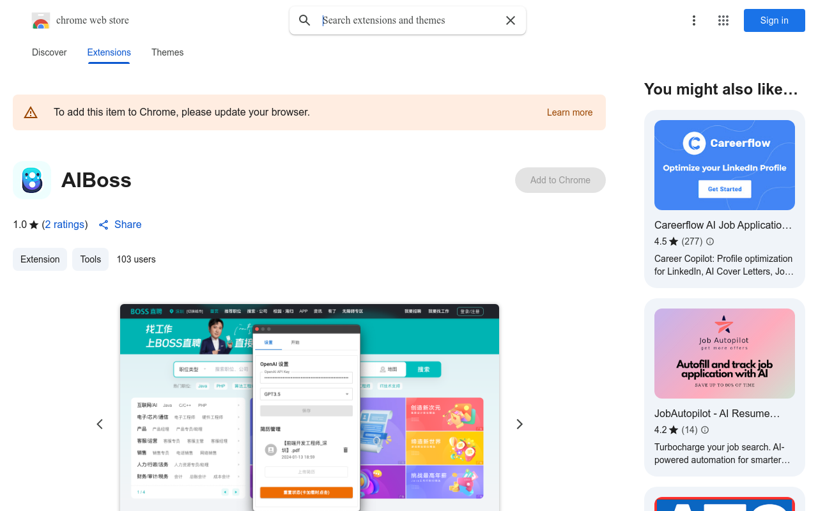The height and width of the screenshot is (511, 818).
Task: Open the Google apps grid
Action: pyautogui.click(x=723, y=20)
